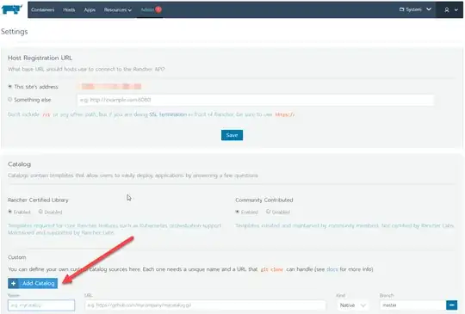The width and height of the screenshot is (465, 314).
Task: Click the red Admin alert badge
Action: click(x=158, y=9)
